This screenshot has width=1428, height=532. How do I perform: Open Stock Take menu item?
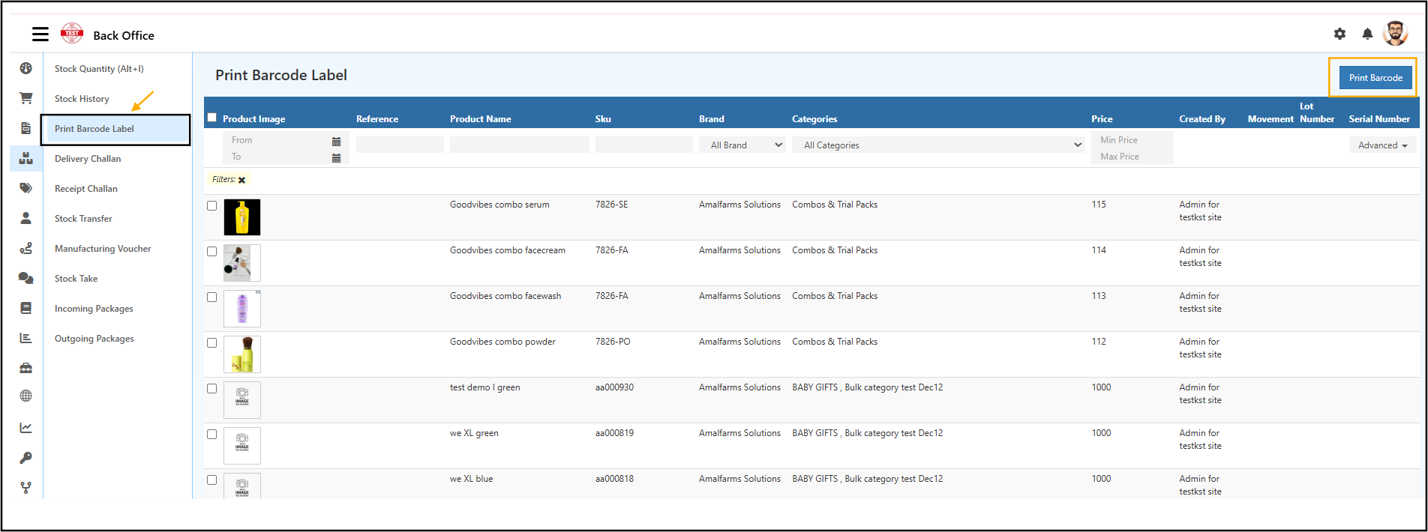coord(76,279)
